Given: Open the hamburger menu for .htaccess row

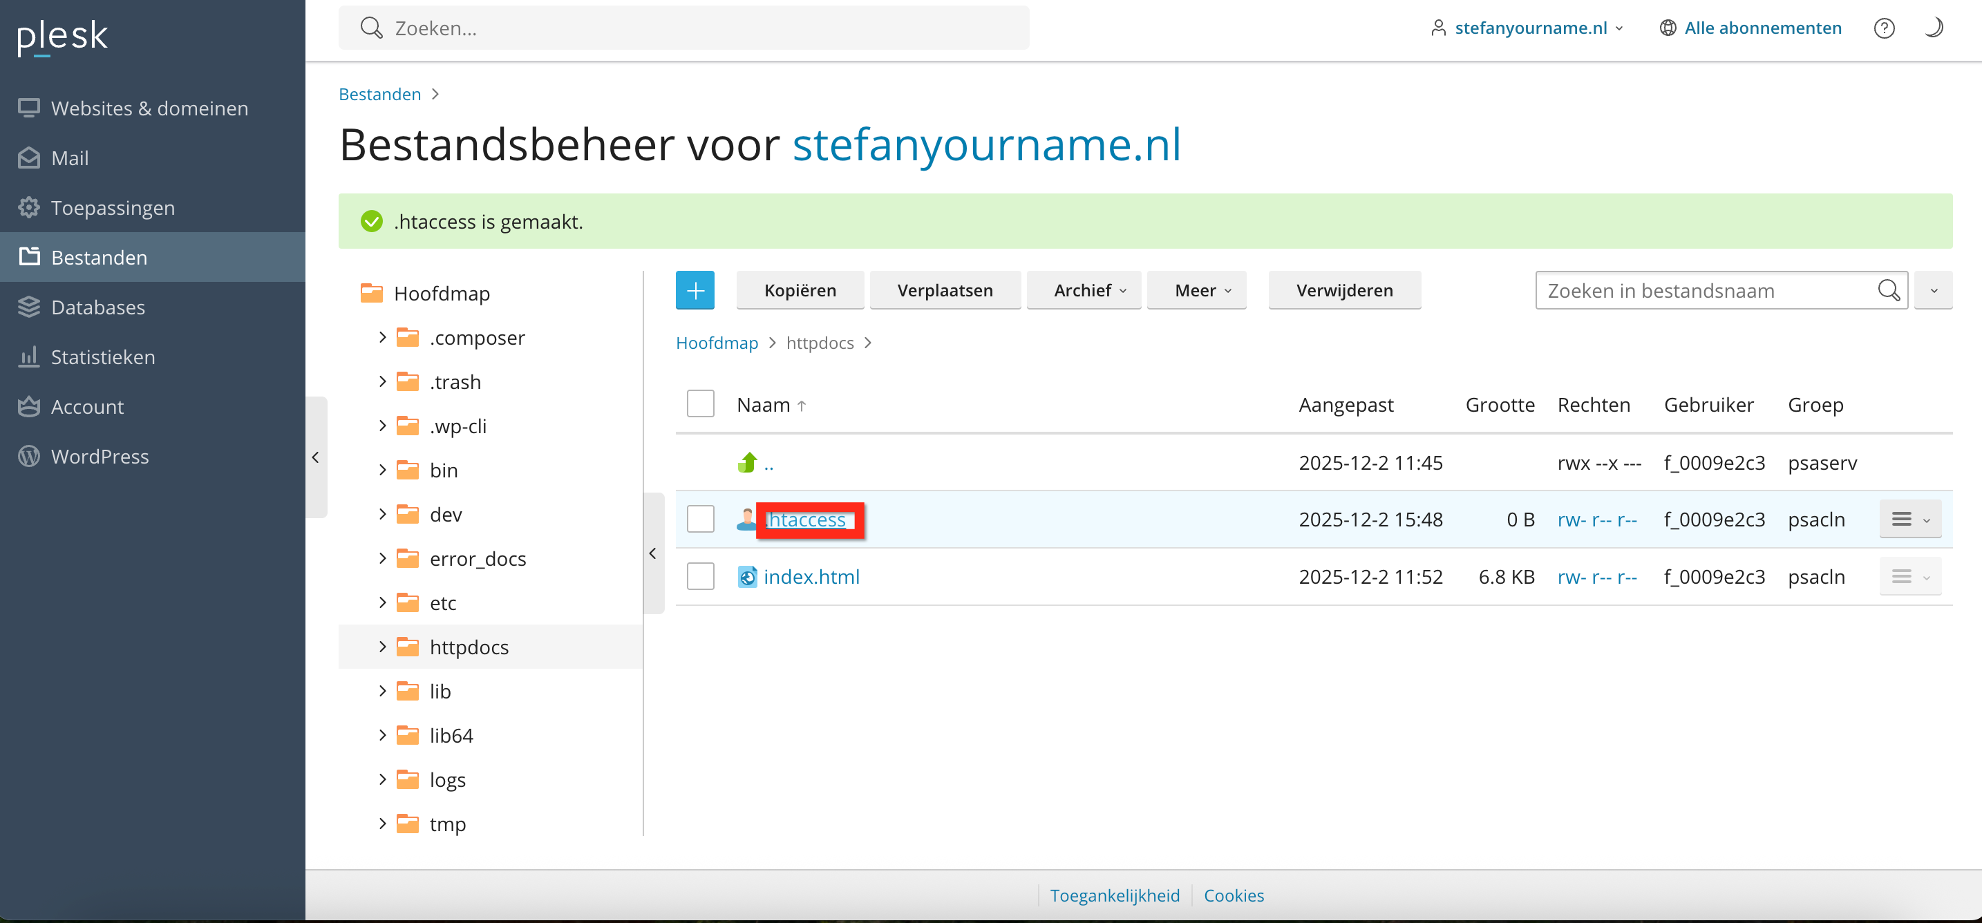Looking at the screenshot, I should tap(1909, 520).
